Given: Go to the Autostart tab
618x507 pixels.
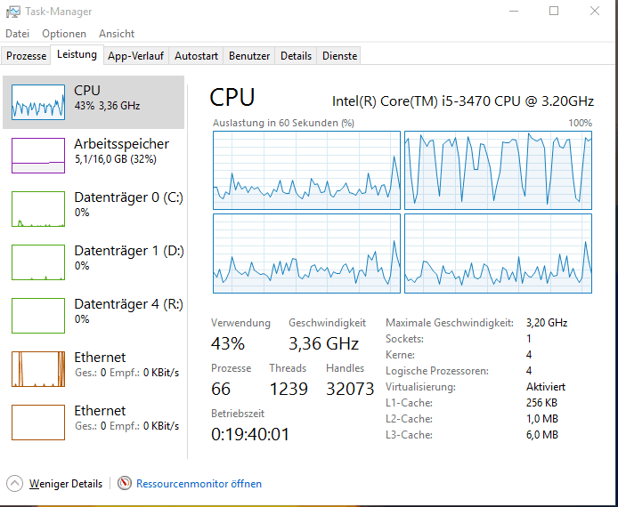Looking at the screenshot, I should pyautogui.click(x=196, y=55).
